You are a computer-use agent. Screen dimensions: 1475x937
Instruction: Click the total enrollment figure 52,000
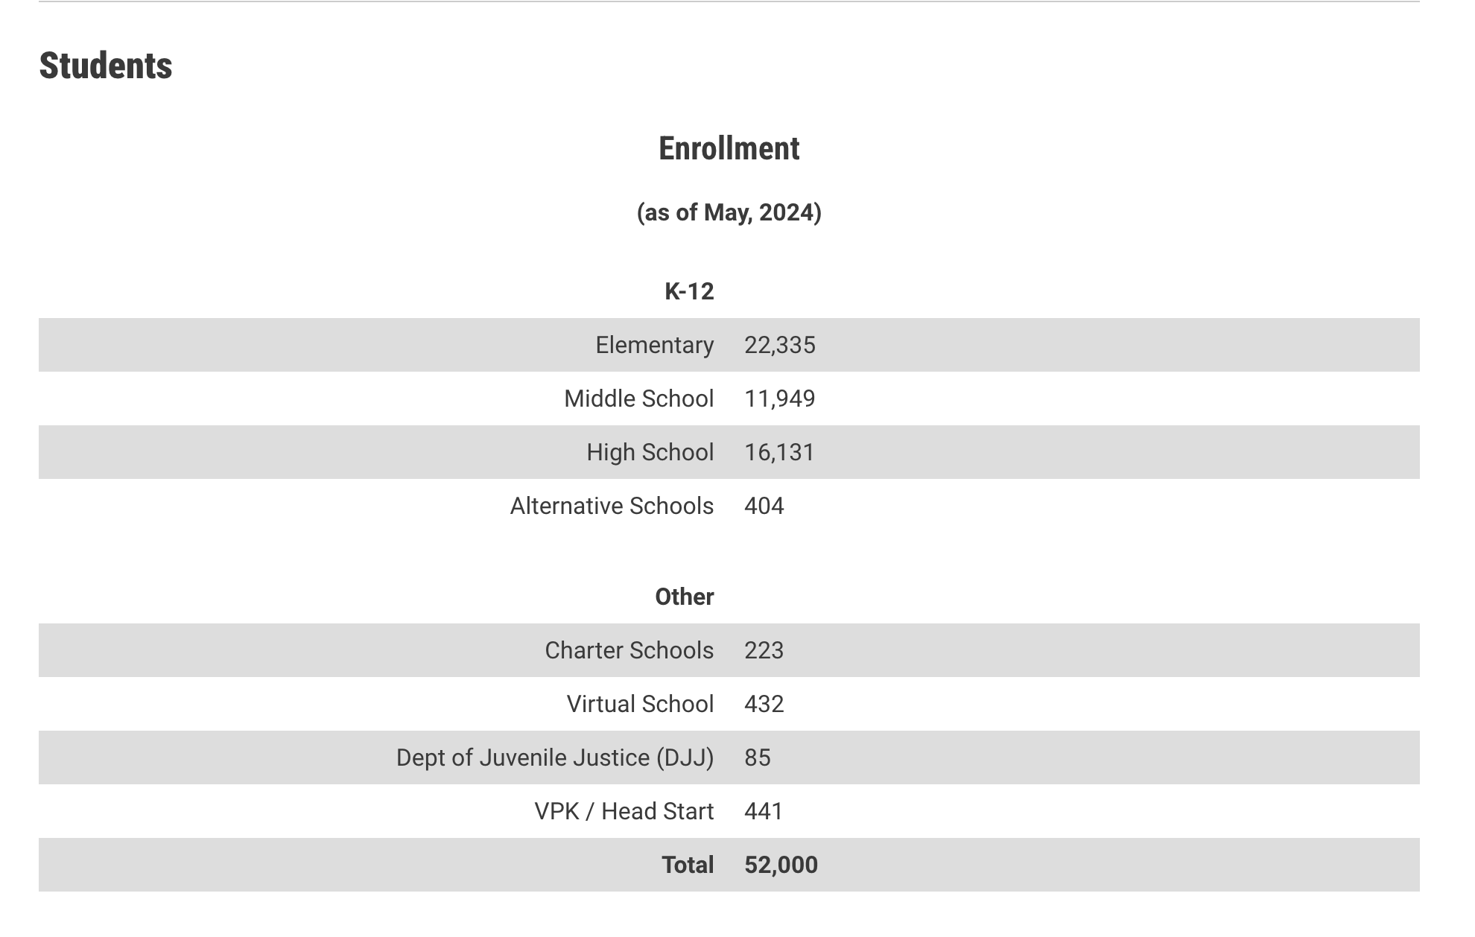click(781, 865)
